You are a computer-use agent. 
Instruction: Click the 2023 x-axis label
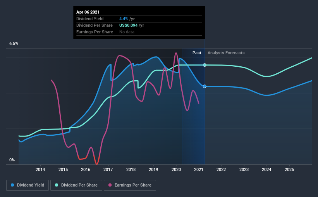click(x=244, y=169)
